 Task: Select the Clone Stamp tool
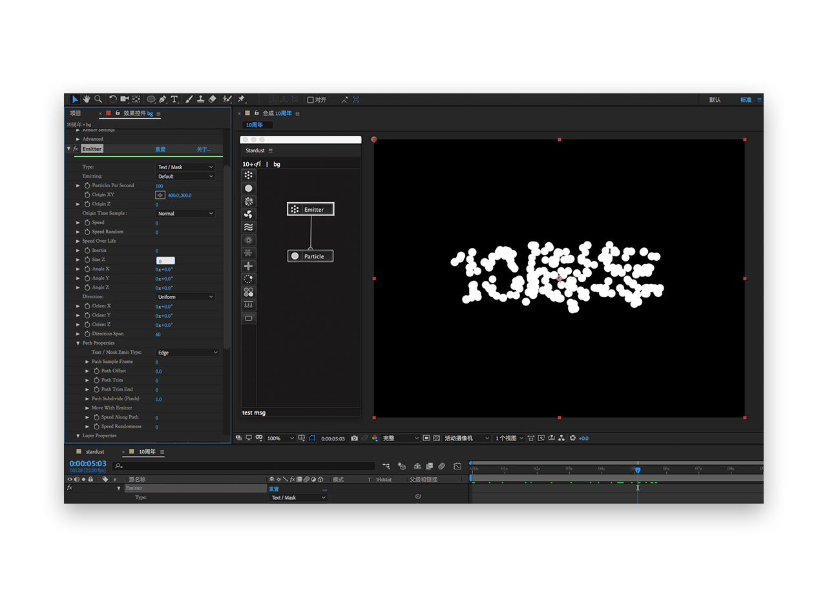201,99
